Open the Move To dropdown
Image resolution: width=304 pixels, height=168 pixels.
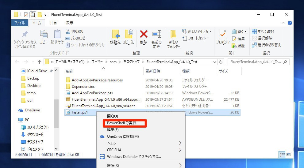[x=116, y=45]
